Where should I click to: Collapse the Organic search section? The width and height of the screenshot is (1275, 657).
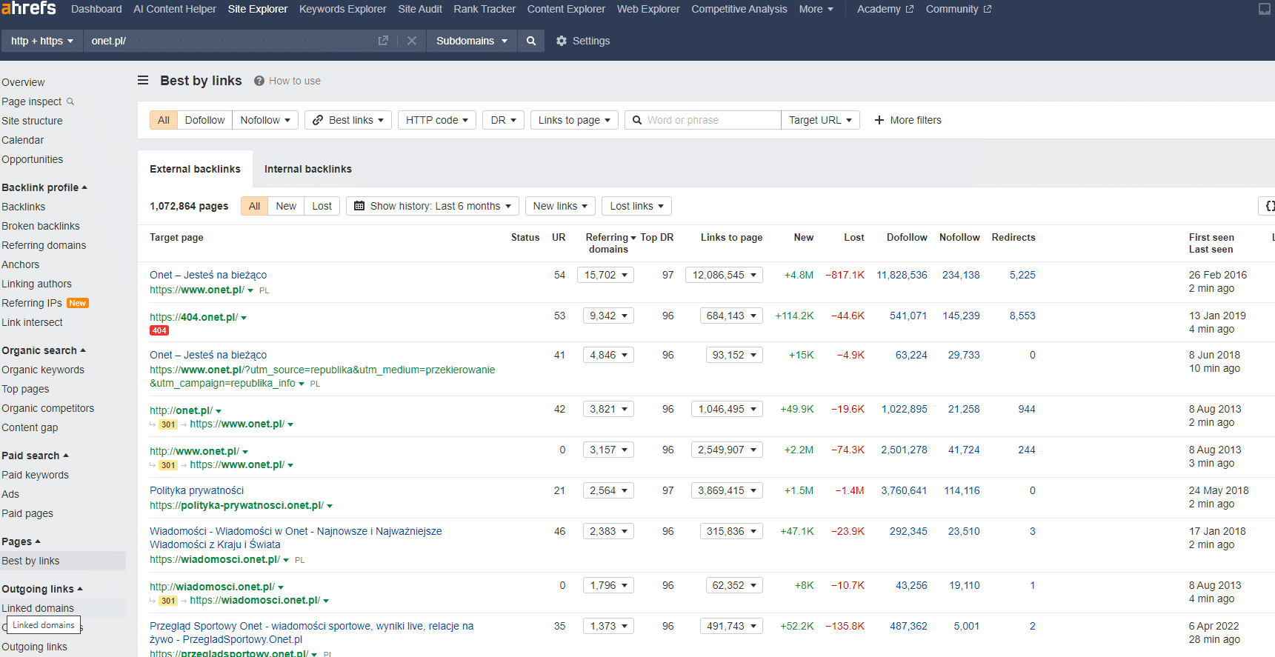(x=44, y=350)
